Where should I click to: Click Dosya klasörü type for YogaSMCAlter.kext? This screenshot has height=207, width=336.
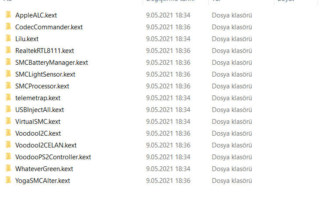[232, 181]
